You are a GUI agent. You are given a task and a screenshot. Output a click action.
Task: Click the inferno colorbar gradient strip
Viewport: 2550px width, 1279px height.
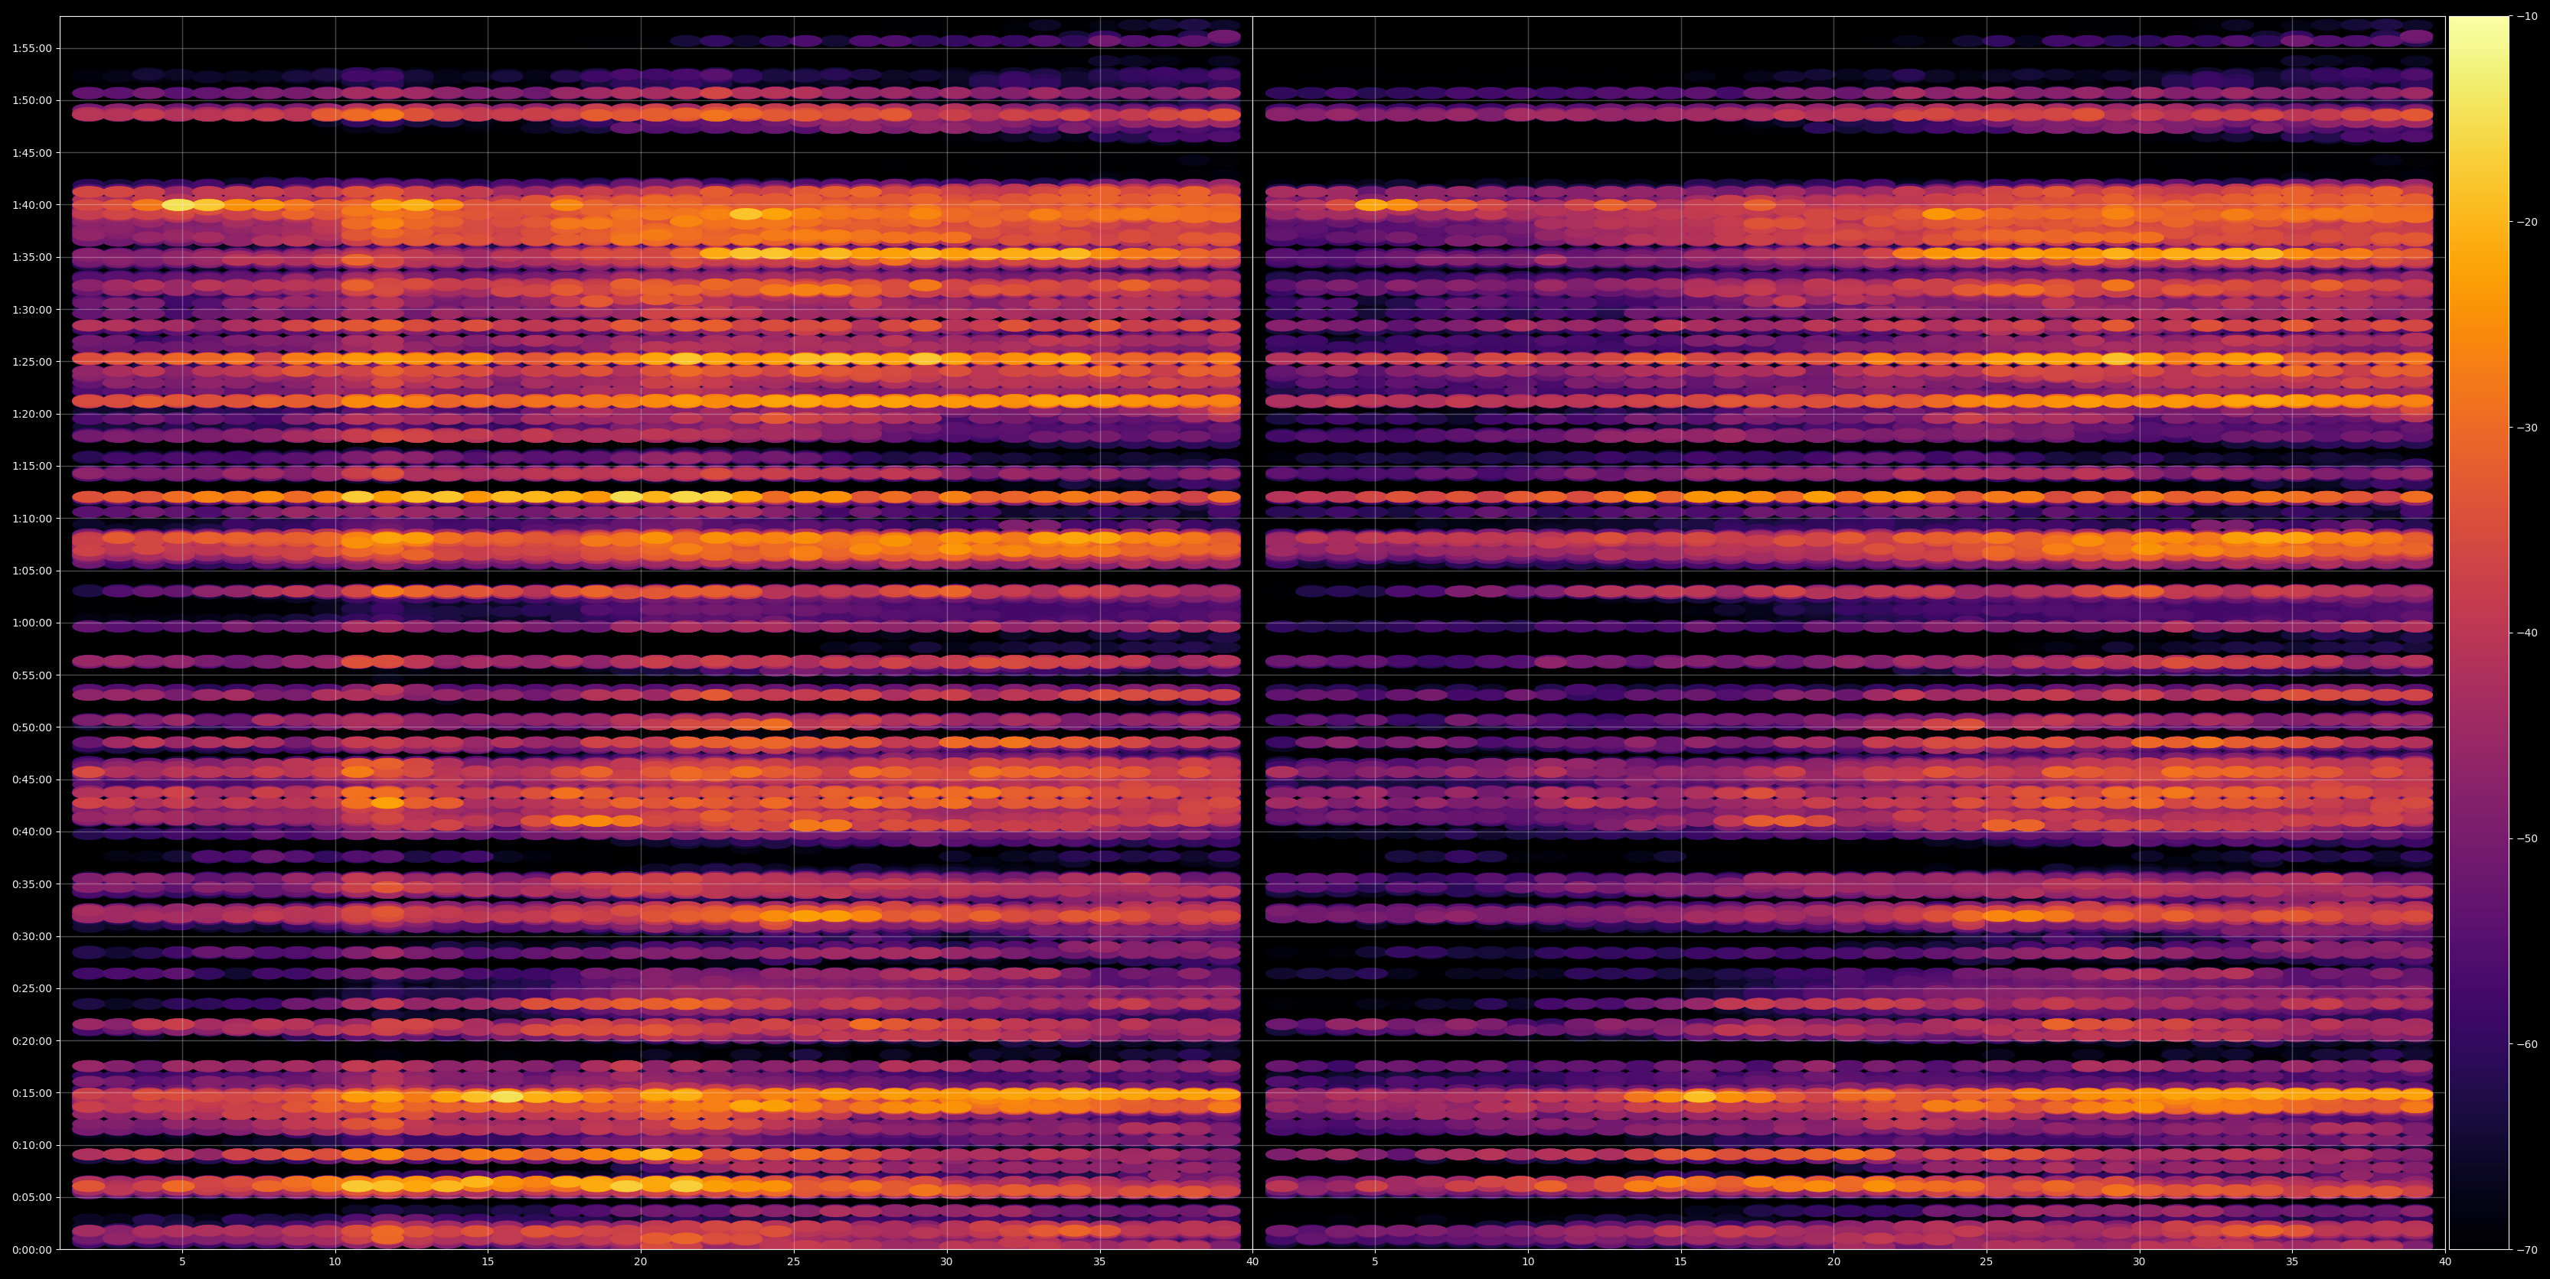pos(2479,633)
